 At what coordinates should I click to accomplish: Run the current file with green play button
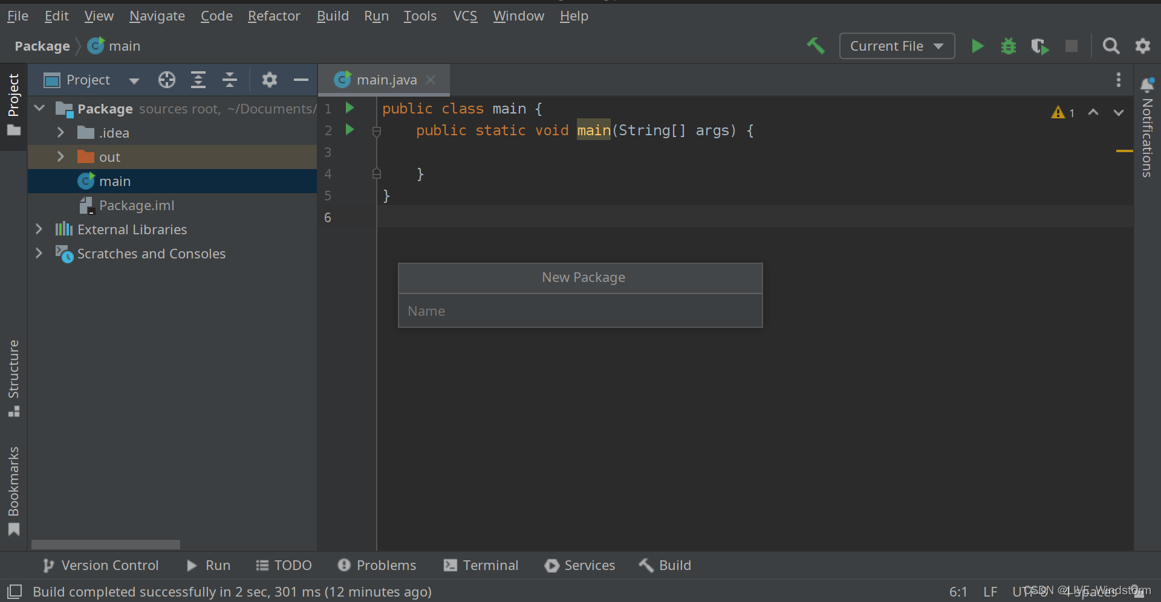(x=977, y=46)
